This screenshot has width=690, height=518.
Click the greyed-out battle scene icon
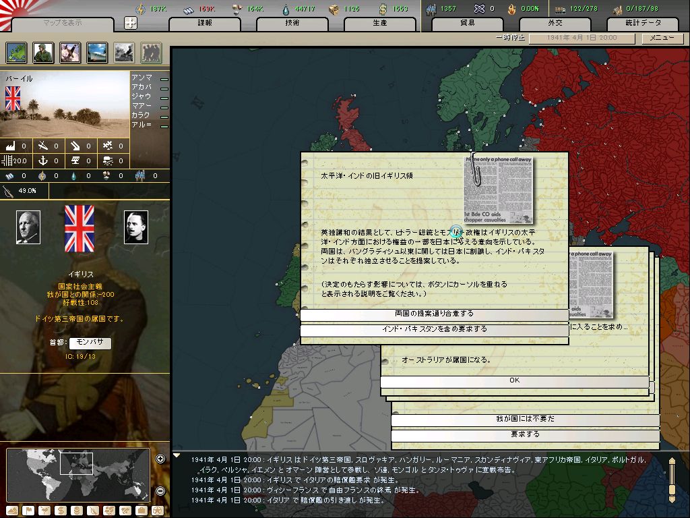point(124,53)
